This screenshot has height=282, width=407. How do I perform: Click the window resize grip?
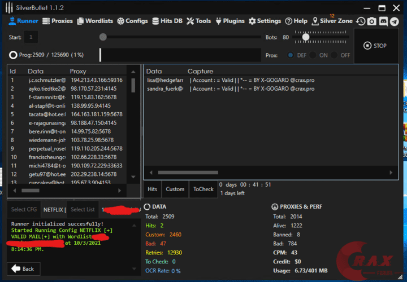click(400, 277)
